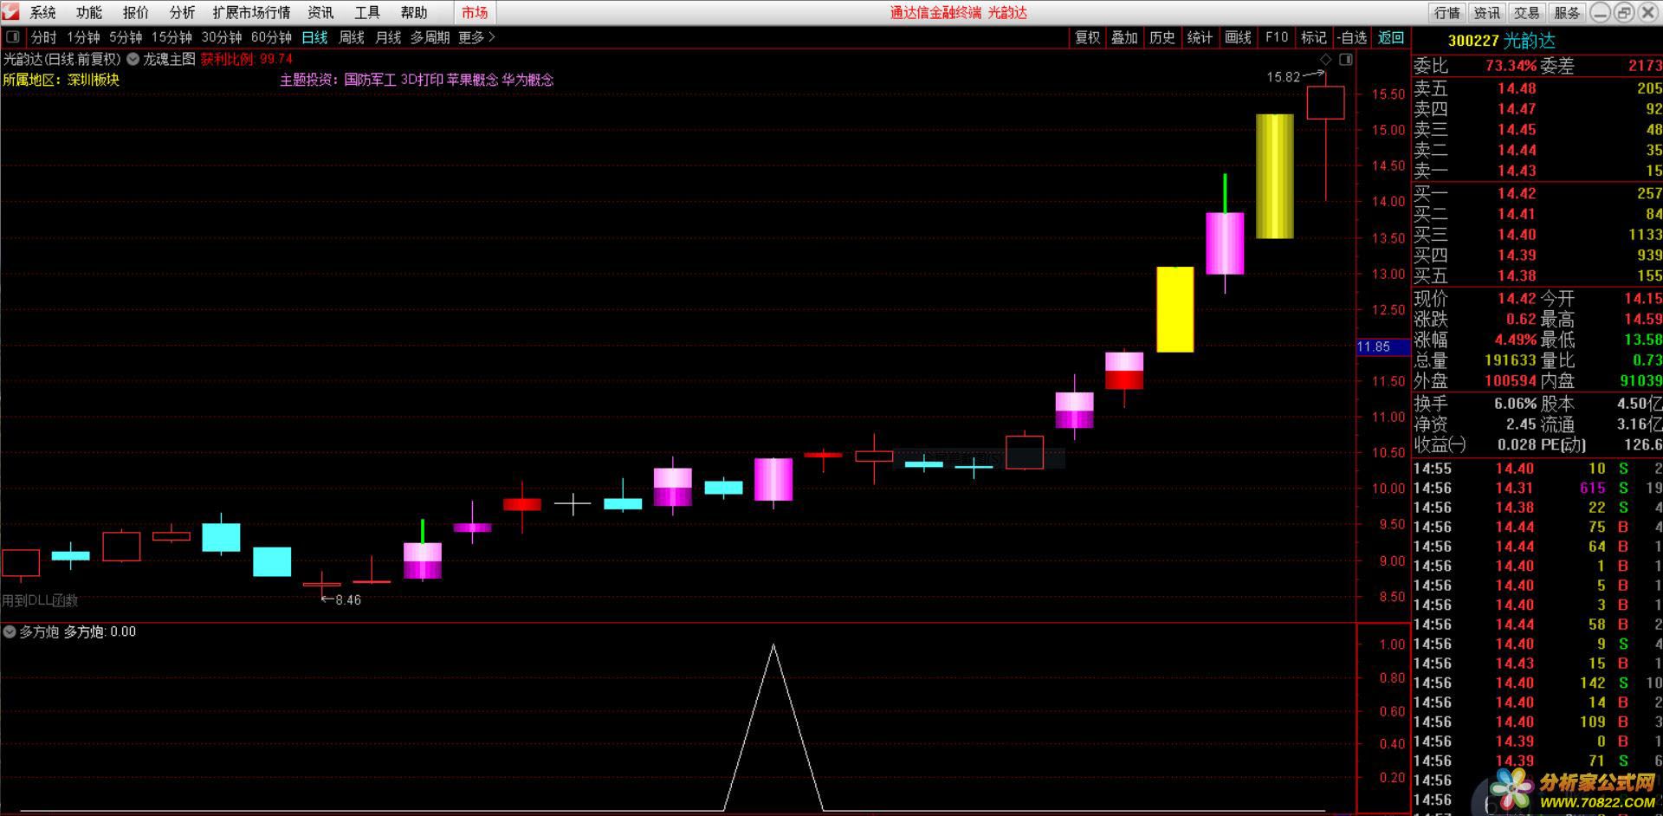The image size is (1663, 816).
Task: Open the 龙魂主图 indicator dropdown arrow
Action: [133, 60]
